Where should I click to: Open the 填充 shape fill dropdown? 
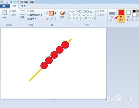[x=101, y=15]
